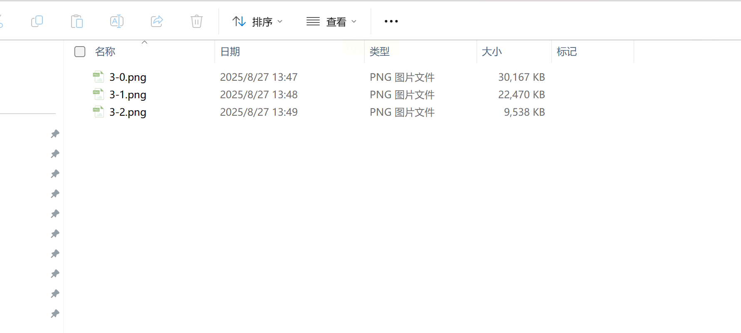Open the 查看 view dropdown
741x333 pixels.
(331, 22)
